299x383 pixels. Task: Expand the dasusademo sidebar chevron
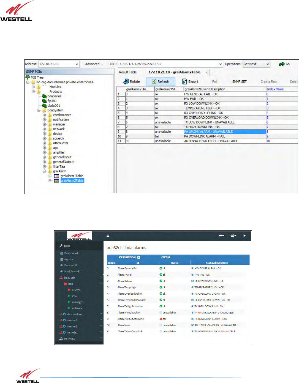point(101,314)
